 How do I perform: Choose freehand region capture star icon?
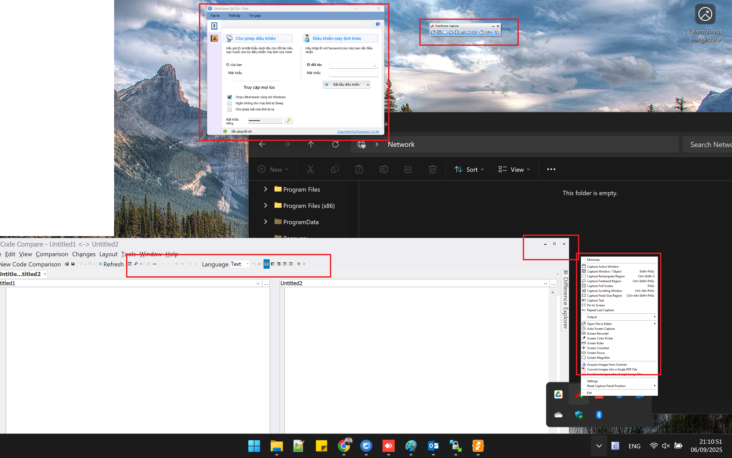tap(451, 32)
